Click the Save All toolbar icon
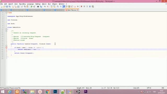 tap(10, 7)
